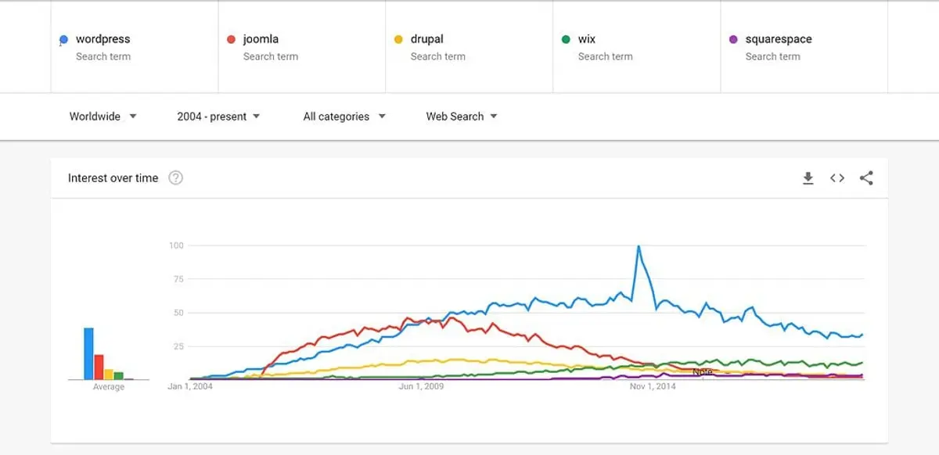This screenshot has width=939, height=455.
Task: Open the Web Search type dropdown
Action: (x=459, y=116)
